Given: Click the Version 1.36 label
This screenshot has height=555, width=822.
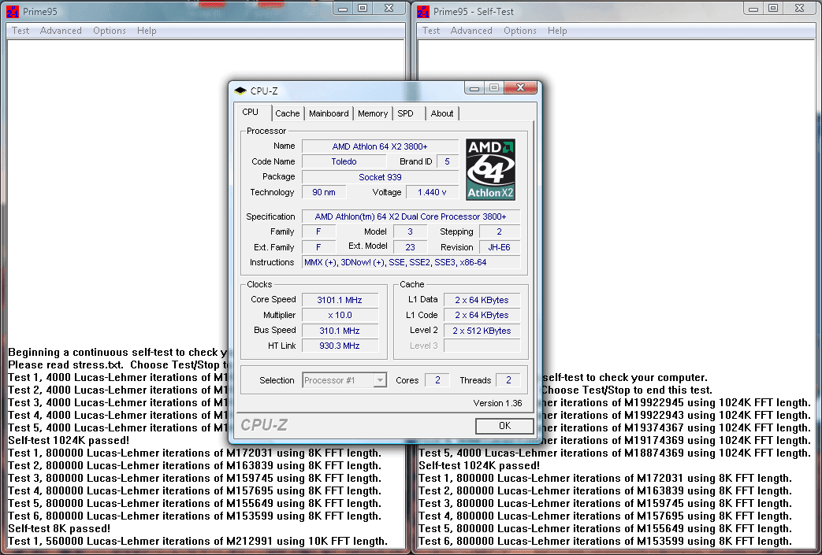Looking at the screenshot, I should [497, 403].
